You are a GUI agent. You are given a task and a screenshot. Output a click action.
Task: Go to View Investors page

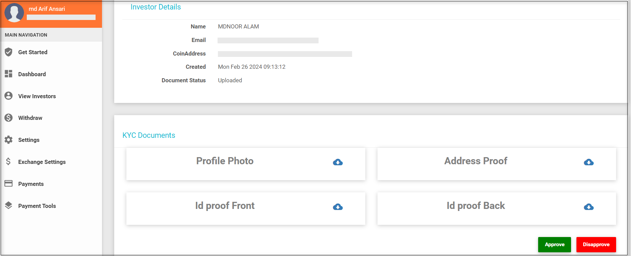coord(37,96)
